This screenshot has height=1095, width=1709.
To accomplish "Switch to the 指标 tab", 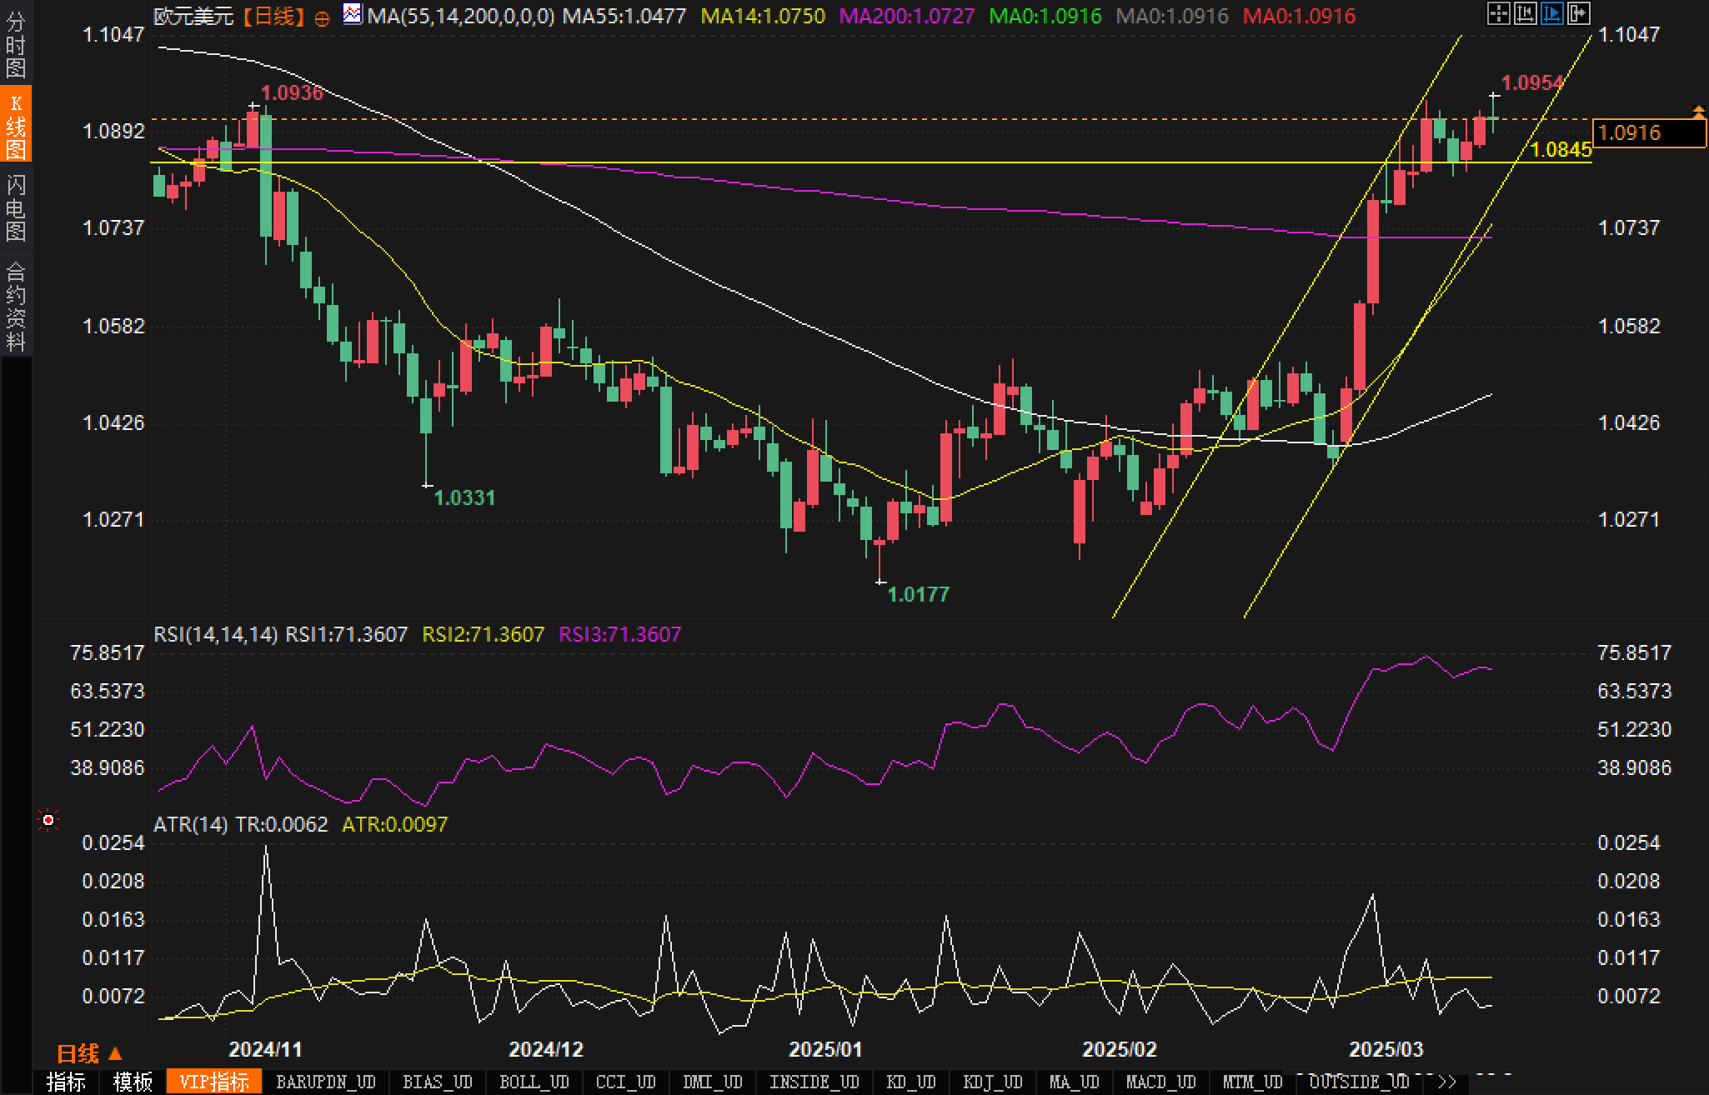I will coord(66,1082).
